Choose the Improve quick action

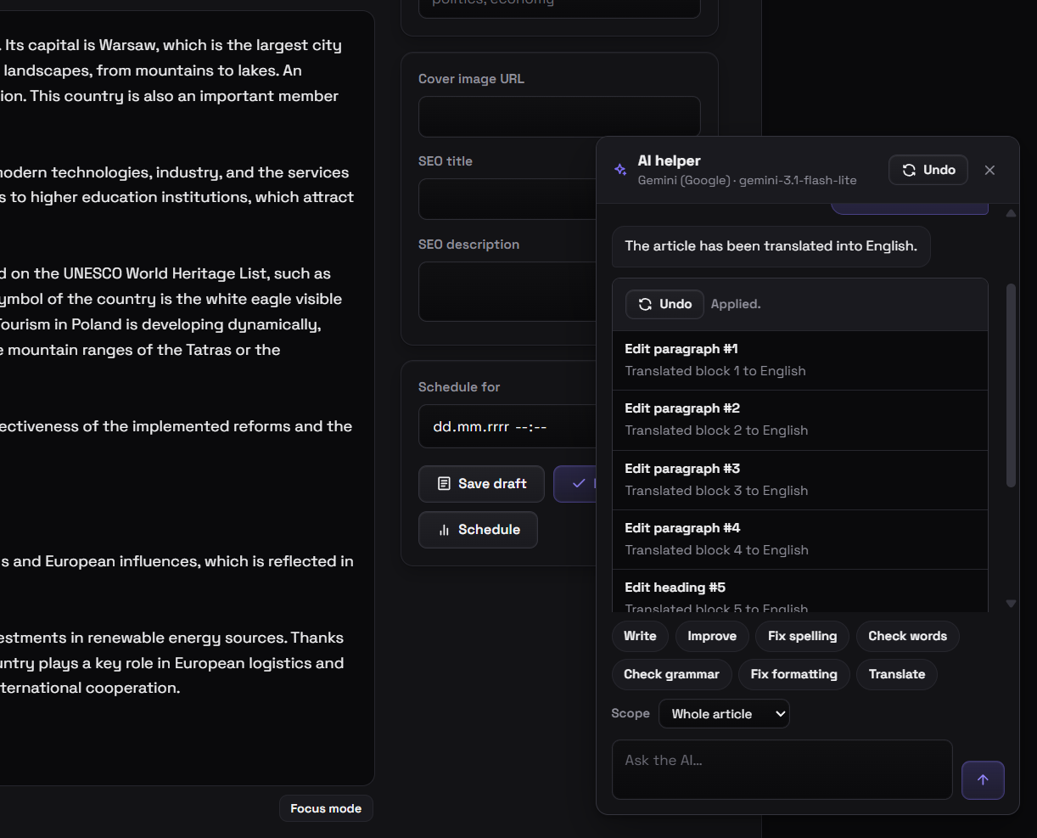point(712,636)
